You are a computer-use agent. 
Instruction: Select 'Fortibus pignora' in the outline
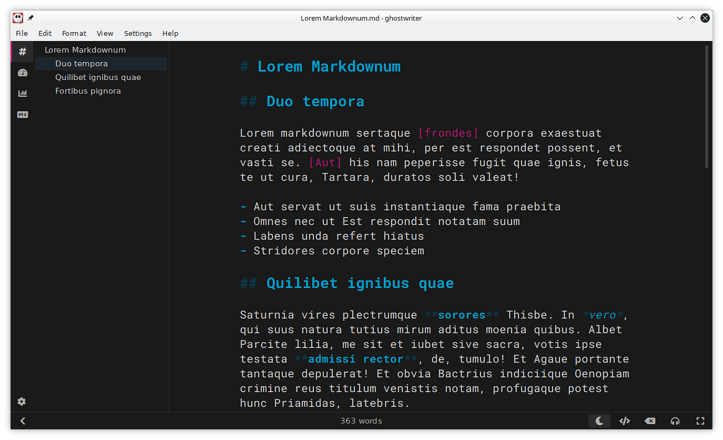click(x=88, y=90)
